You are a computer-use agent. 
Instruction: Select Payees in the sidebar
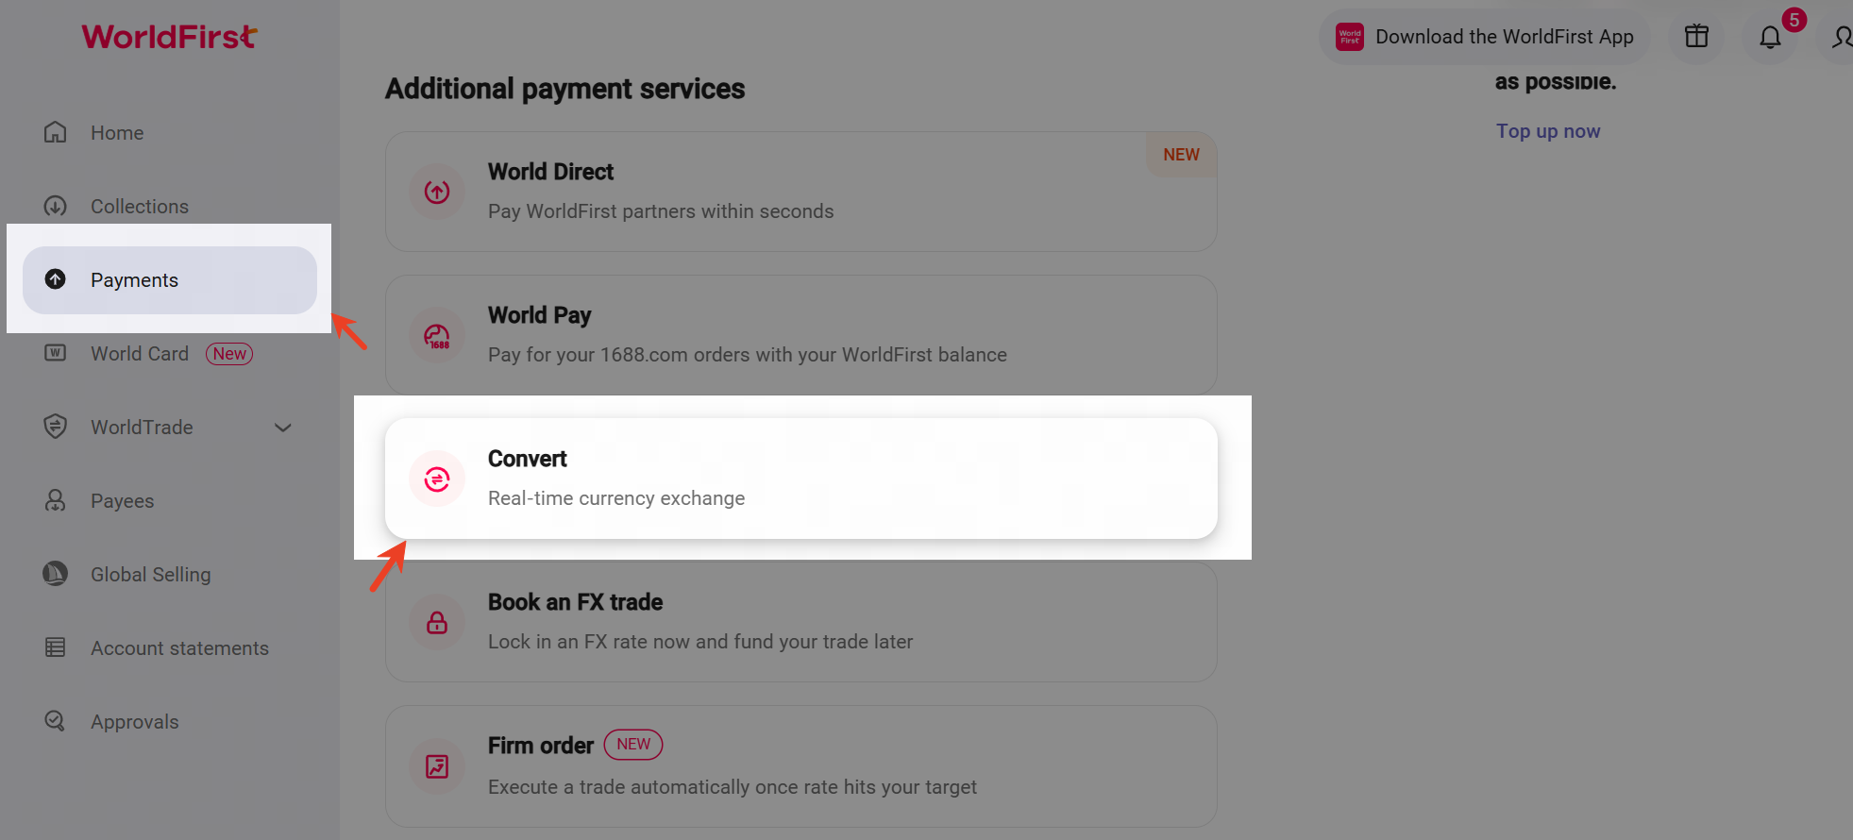(x=122, y=501)
